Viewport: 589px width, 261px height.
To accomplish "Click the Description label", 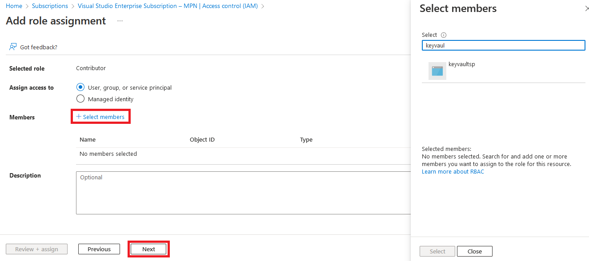I will [25, 175].
